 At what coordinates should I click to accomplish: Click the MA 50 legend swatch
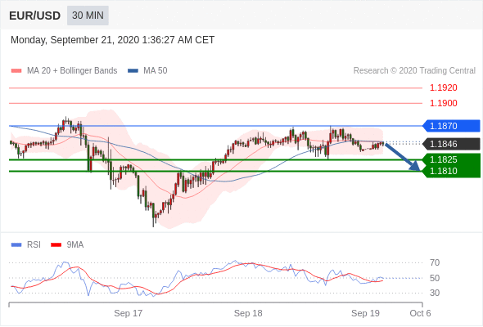tap(133, 71)
